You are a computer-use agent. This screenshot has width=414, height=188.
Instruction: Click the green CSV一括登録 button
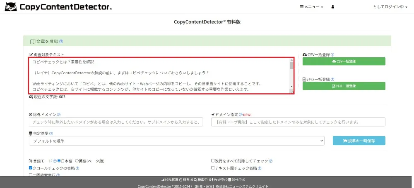[344, 61]
